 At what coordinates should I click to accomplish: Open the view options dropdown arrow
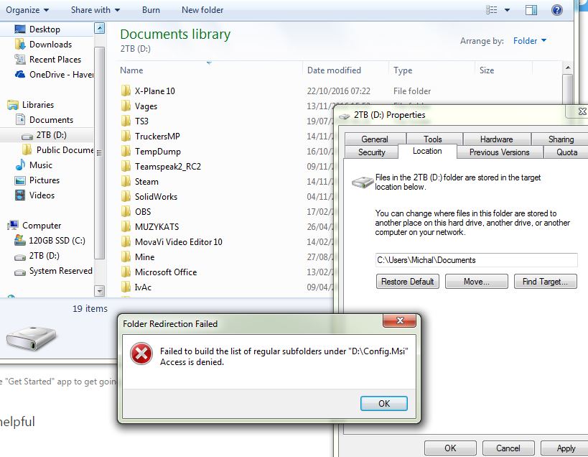point(507,10)
